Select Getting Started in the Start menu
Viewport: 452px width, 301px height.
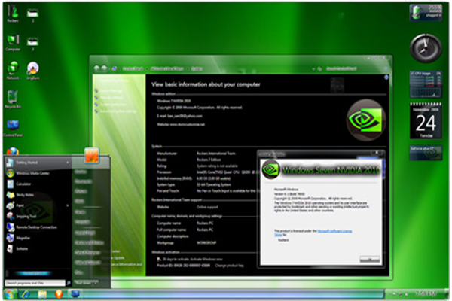pos(38,163)
